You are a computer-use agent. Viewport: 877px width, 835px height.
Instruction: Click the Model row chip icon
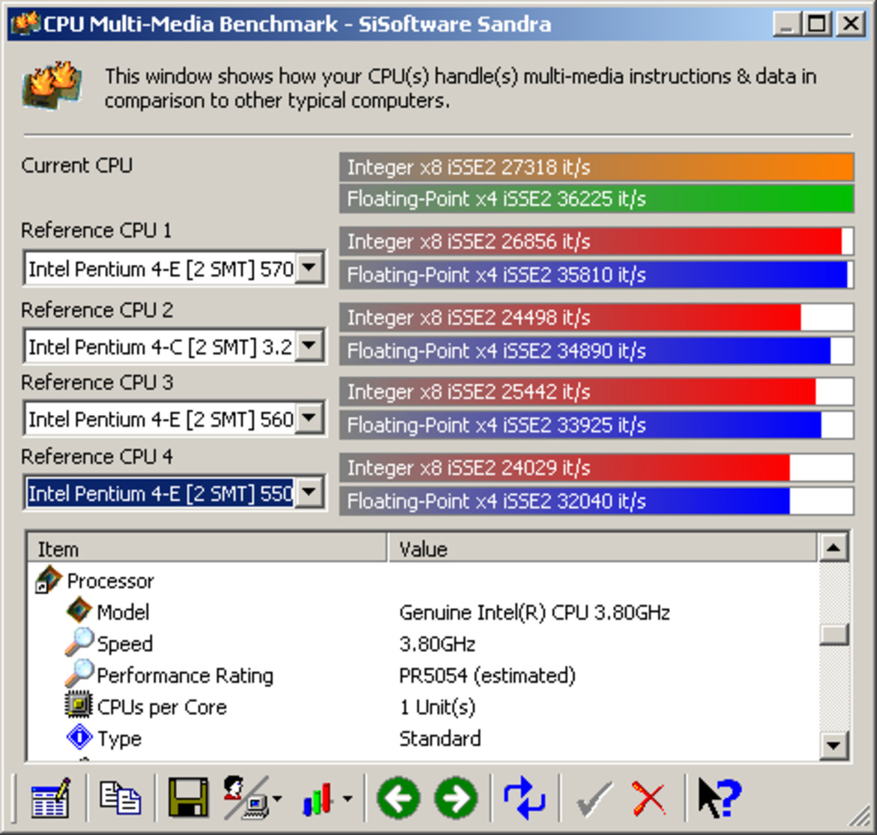point(79,611)
